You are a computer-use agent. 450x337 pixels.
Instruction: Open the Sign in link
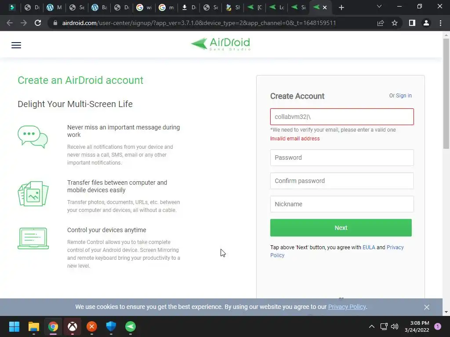coord(403,96)
